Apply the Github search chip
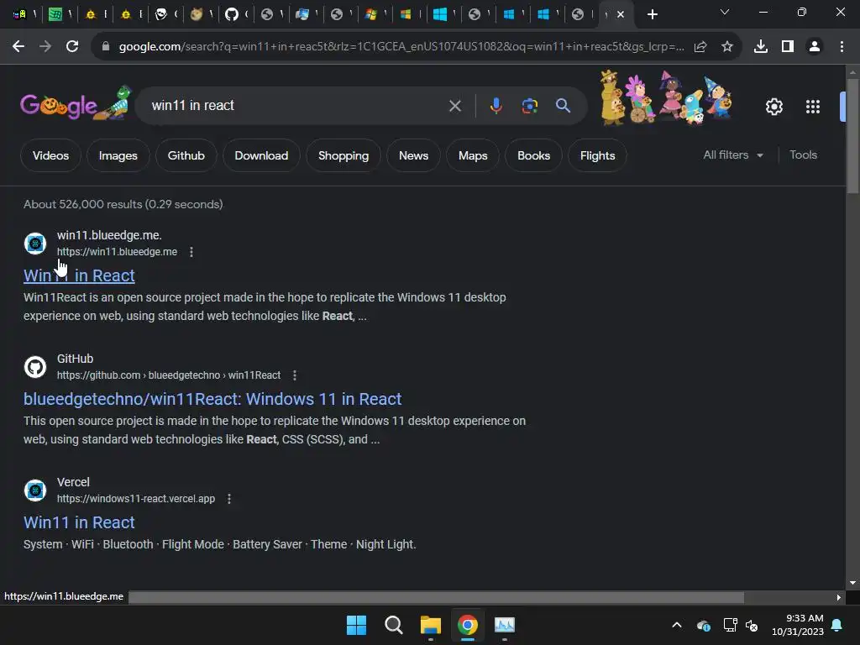The width and height of the screenshot is (860, 645). 186,155
